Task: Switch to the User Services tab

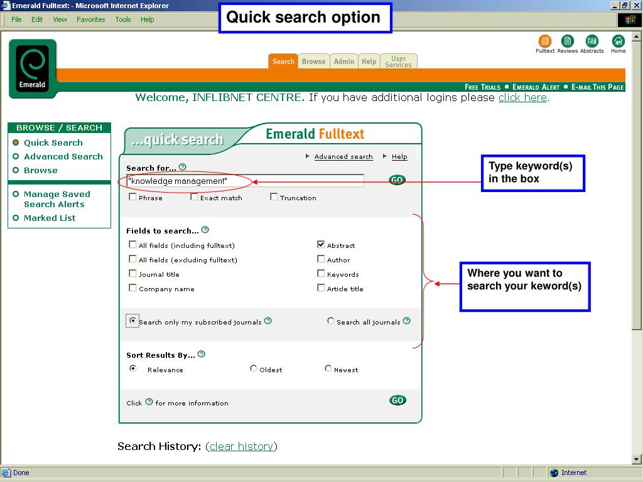Action: [399, 62]
